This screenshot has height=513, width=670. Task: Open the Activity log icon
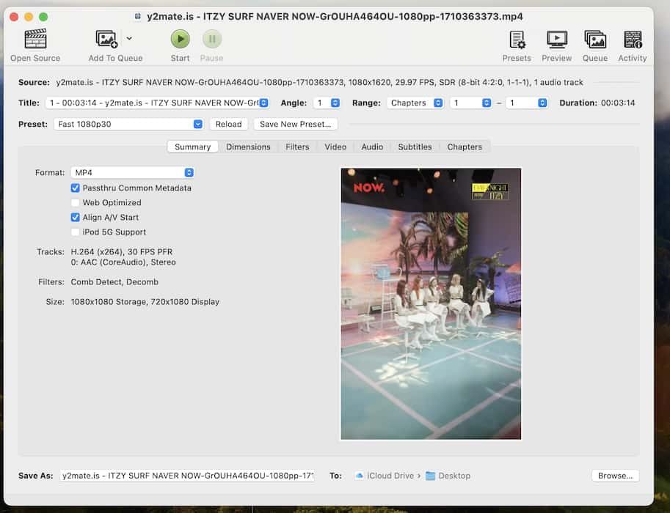point(632,40)
